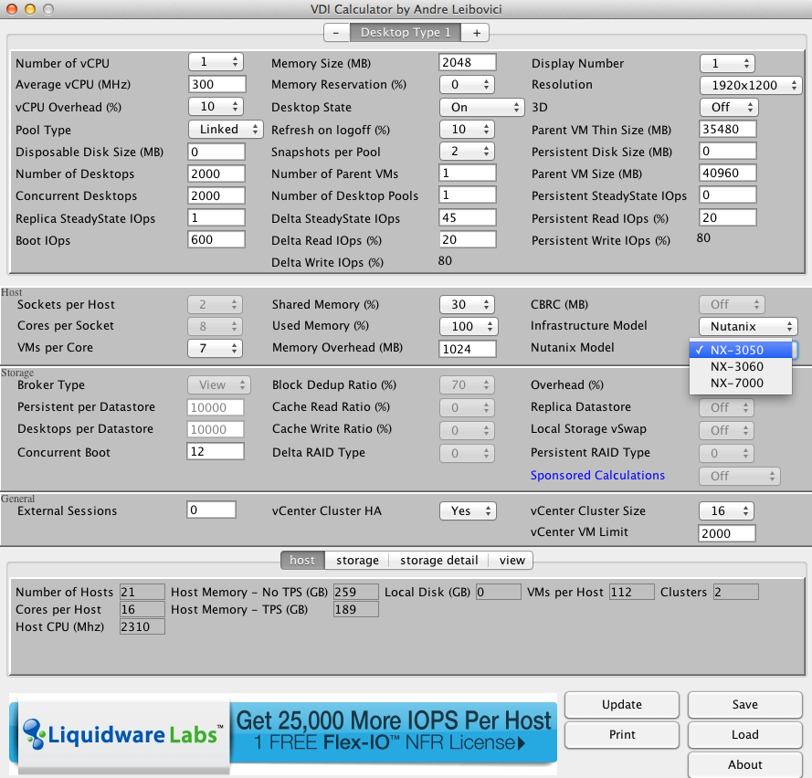Click the Load button
This screenshot has height=778, width=812.
coord(745,734)
